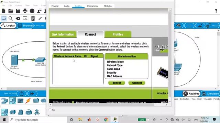Click the Refresh button for wireless networks

(117, 83)
